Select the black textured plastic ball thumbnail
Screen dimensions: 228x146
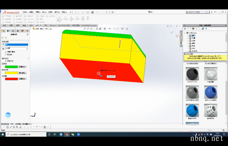(x=192, y=74)
